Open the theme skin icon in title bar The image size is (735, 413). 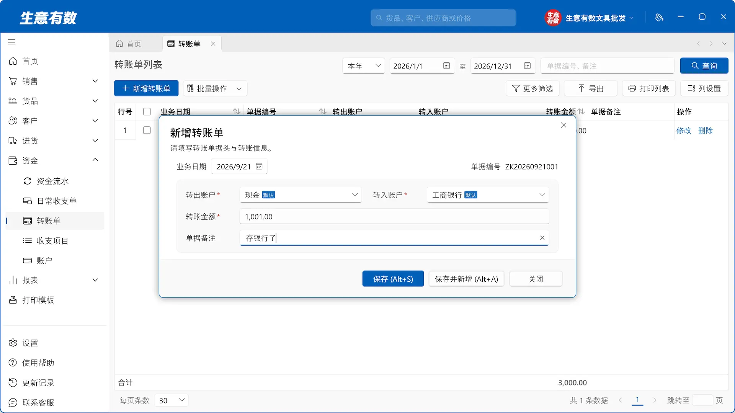point(659,17)
